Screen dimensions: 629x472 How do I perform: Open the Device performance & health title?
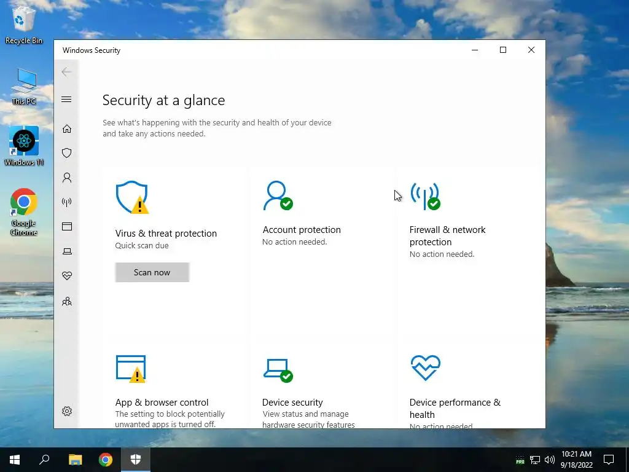coord(455,409)
